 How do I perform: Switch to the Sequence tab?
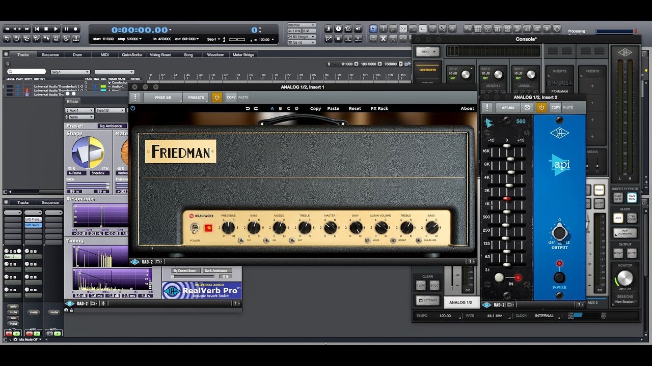(50, 55)
